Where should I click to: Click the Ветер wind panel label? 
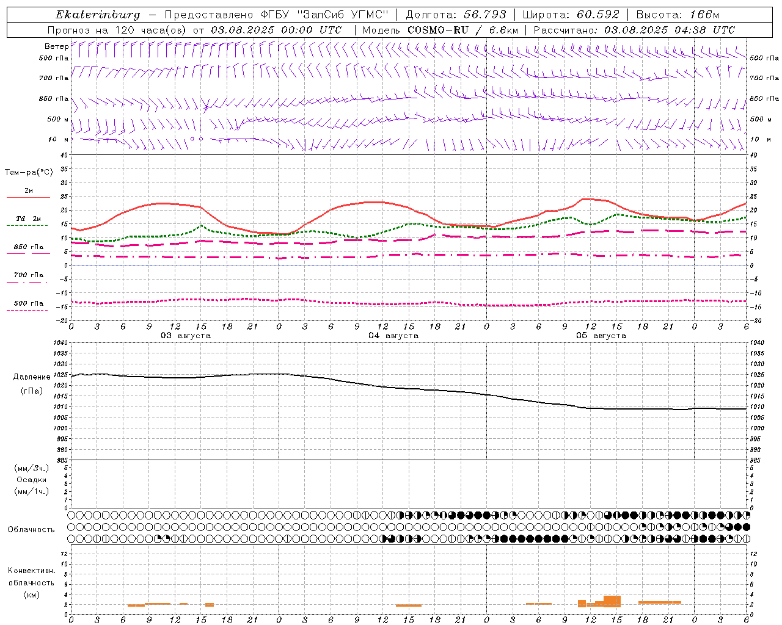tap(56, 46)
